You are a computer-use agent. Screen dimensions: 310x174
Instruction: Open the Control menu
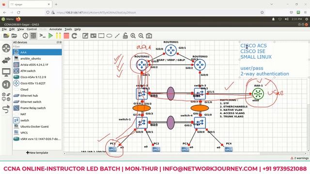click(31, 29)
